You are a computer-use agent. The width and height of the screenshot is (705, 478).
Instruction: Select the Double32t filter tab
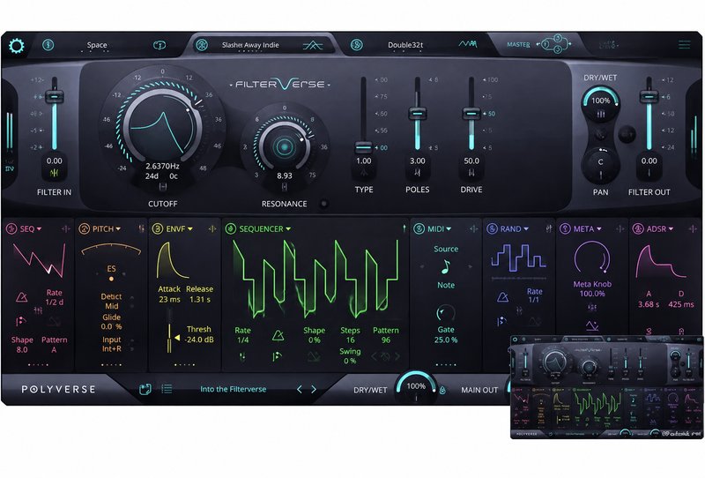click(405, 45)
